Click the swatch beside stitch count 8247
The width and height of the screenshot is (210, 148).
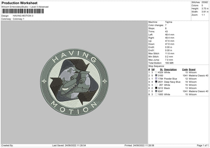tap(156, 91)
